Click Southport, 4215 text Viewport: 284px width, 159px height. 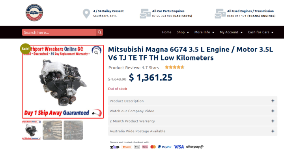coord(105,16)
